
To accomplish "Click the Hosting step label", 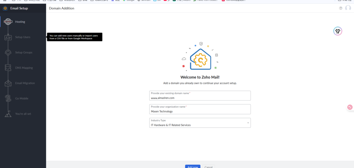I will [20, 22].
